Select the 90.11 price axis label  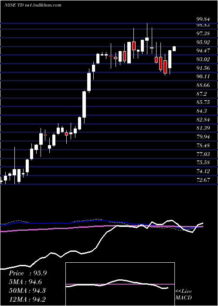pyautogui.click(x=203, y=76)
